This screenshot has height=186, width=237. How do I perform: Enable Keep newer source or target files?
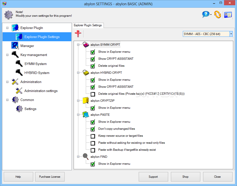pos(93,136)
